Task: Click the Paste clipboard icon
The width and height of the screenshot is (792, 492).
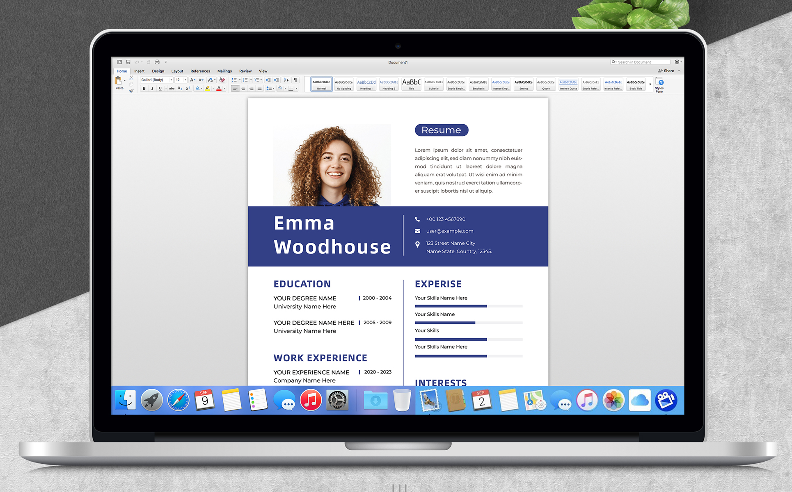Action: pyautogui.click(x=119, y=81)
